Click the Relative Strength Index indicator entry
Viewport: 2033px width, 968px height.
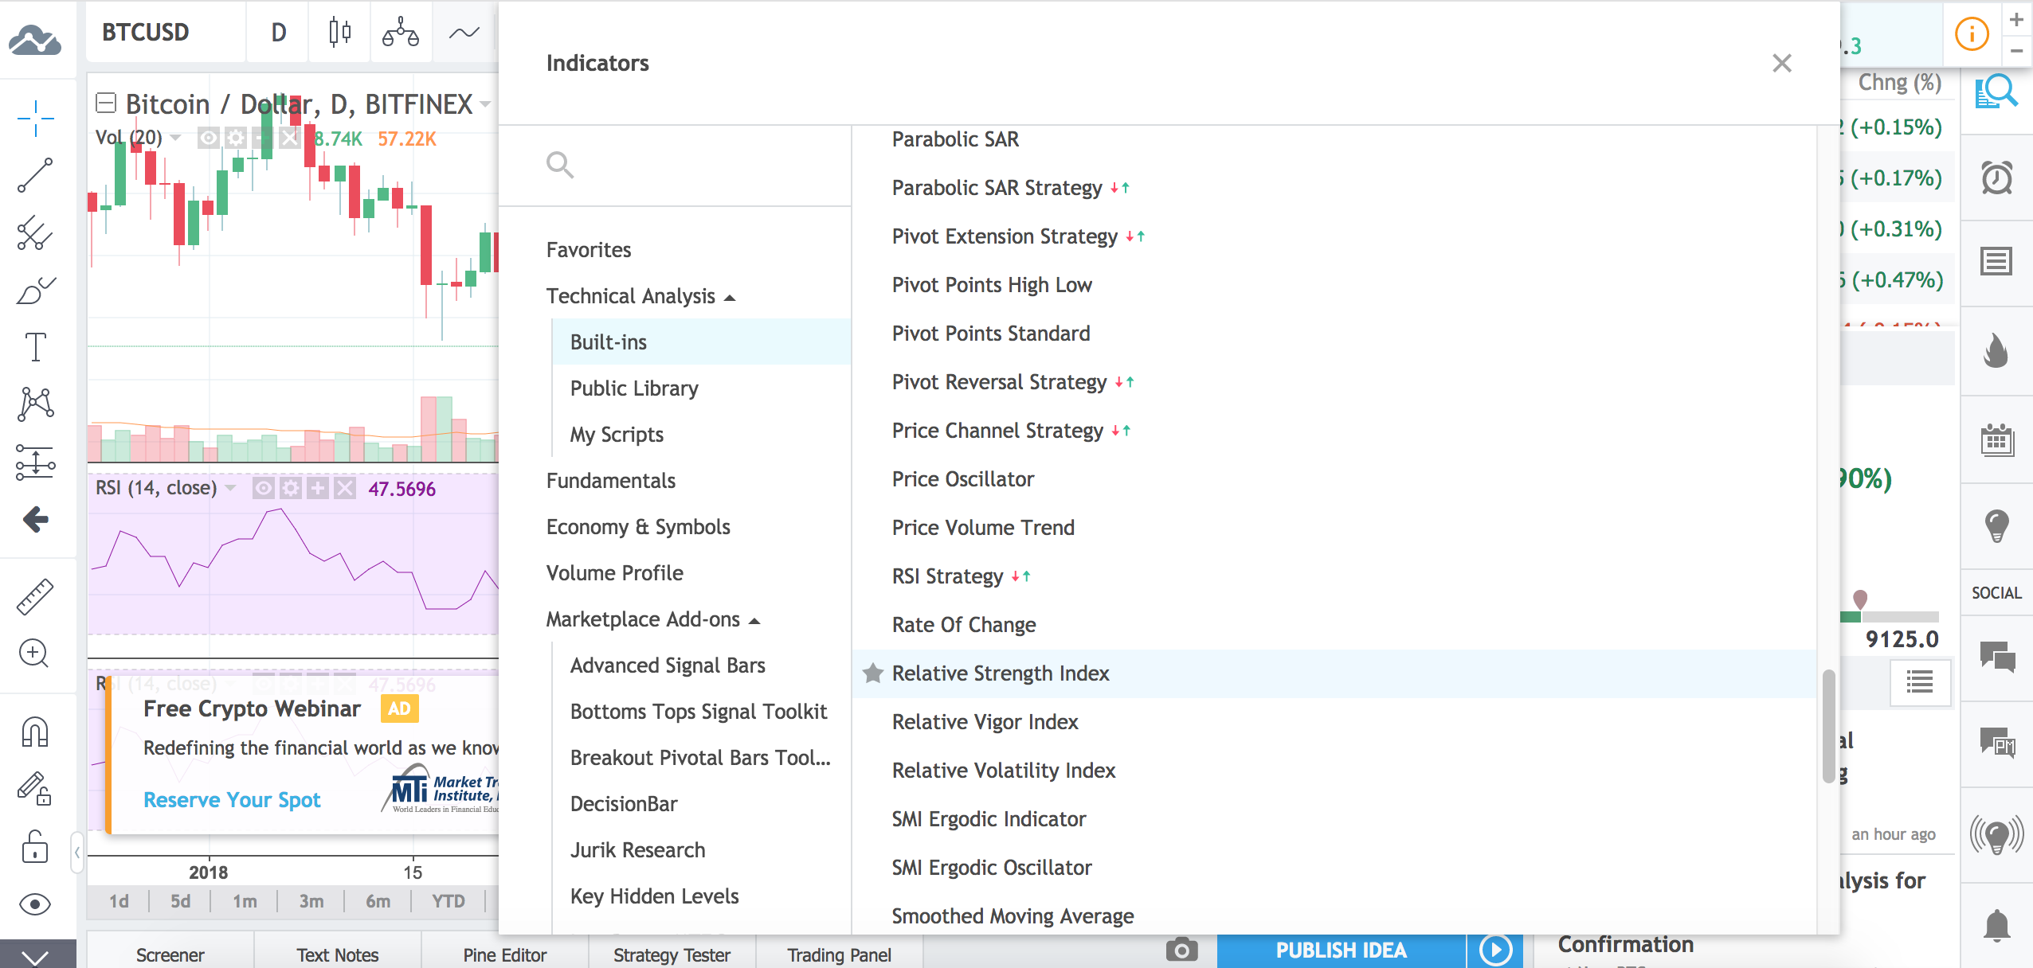coord(1001,673)
